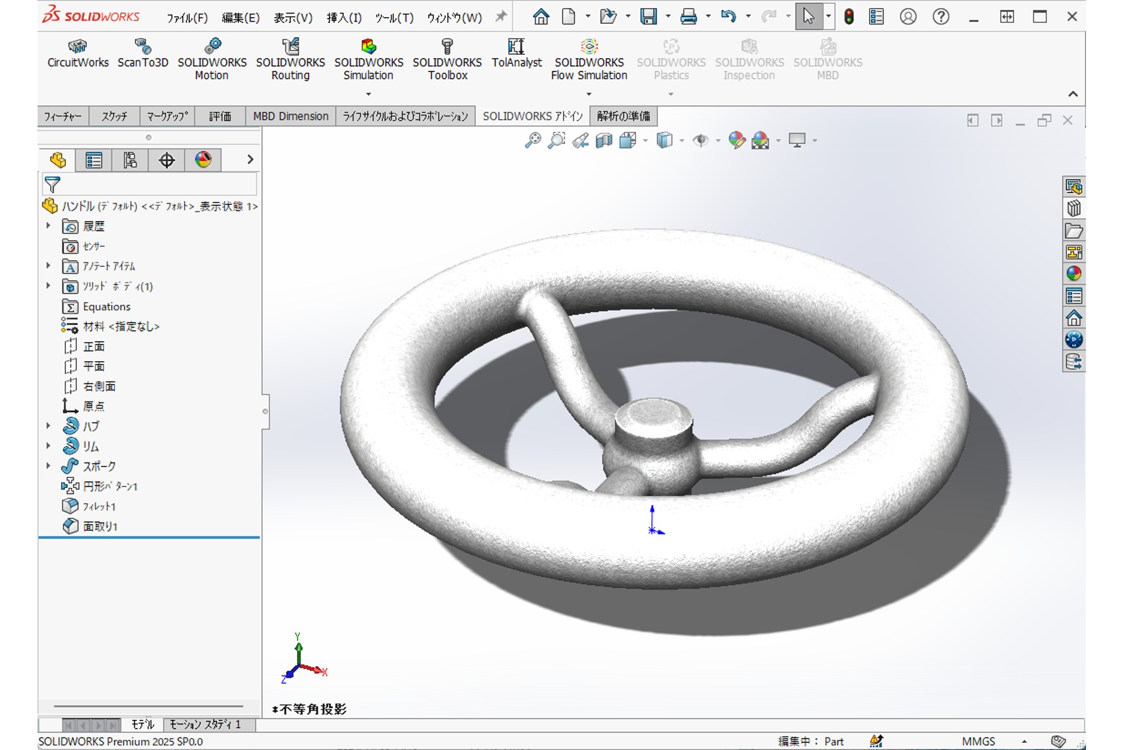Expand the リム feature
1124x750 pixels.
tap(48, 446)
